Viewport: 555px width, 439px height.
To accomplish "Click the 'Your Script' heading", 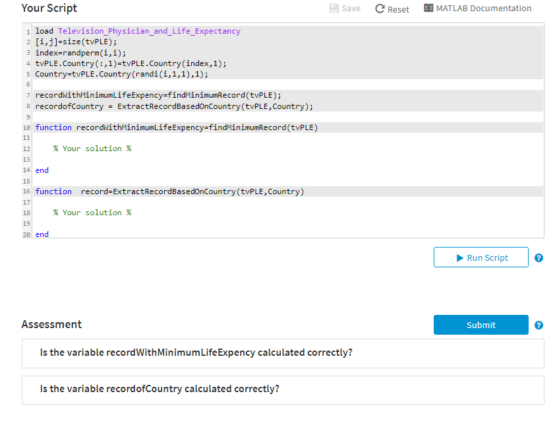I will 49,8.
